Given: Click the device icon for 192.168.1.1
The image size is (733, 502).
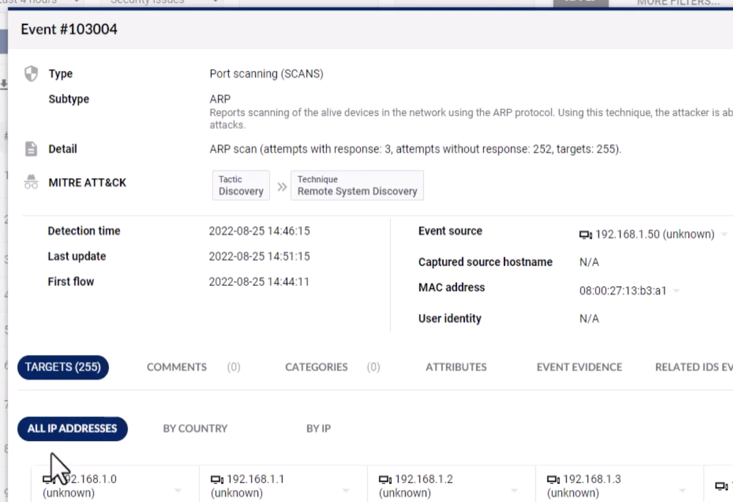Looking at the screenshot, I should click(217, 479).
